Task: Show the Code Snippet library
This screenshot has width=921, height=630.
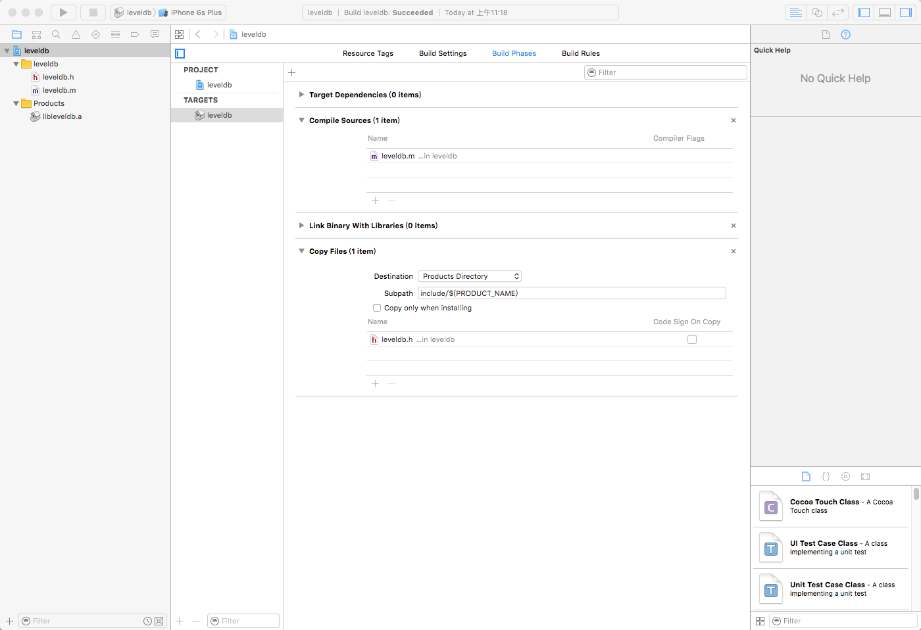Action: (x=826, y=476)
